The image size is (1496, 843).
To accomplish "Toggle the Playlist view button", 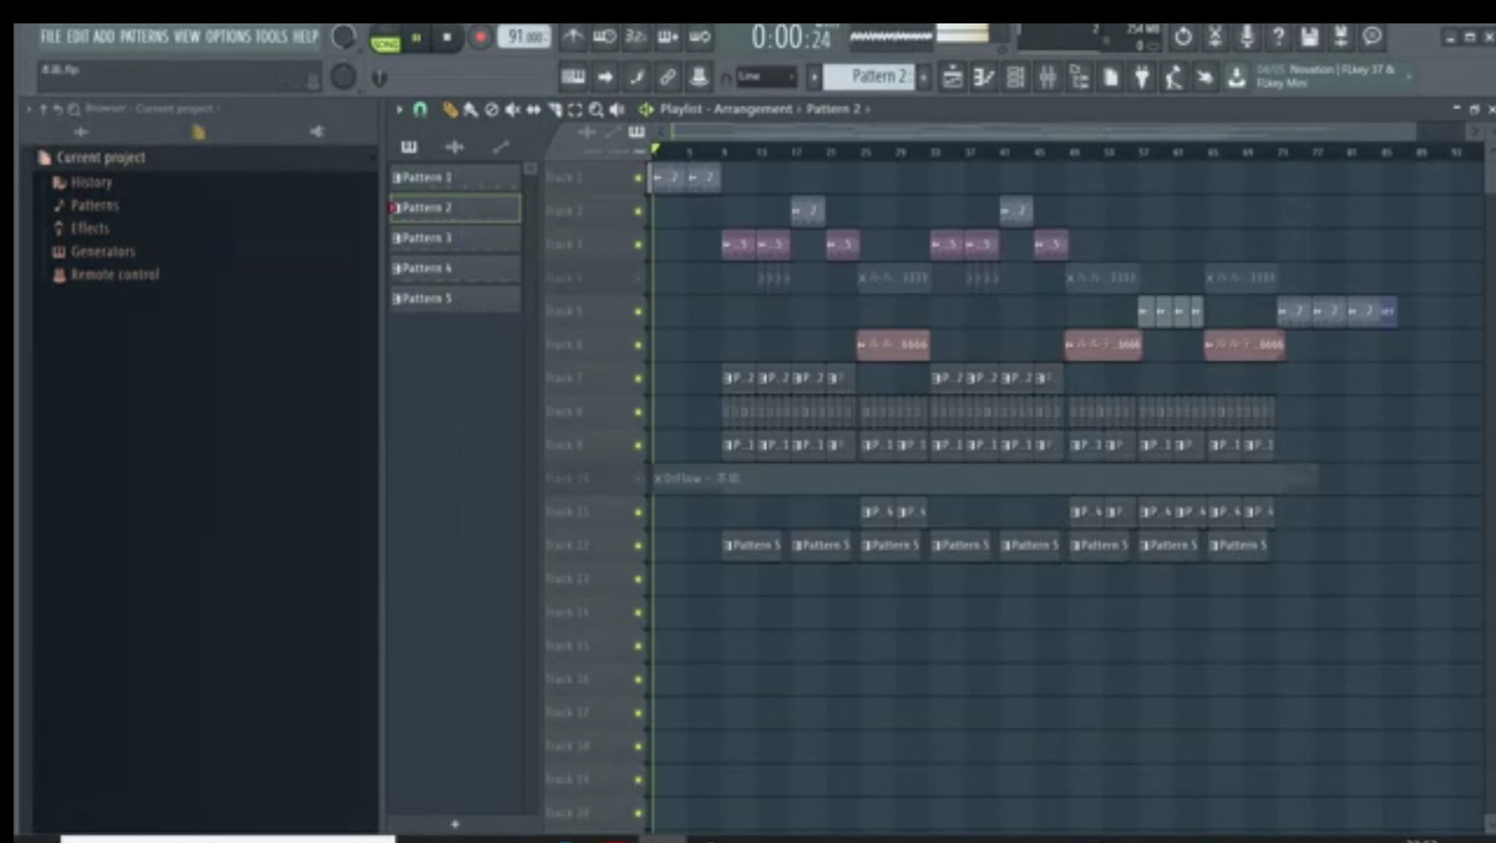I will [x=953, y=77].
